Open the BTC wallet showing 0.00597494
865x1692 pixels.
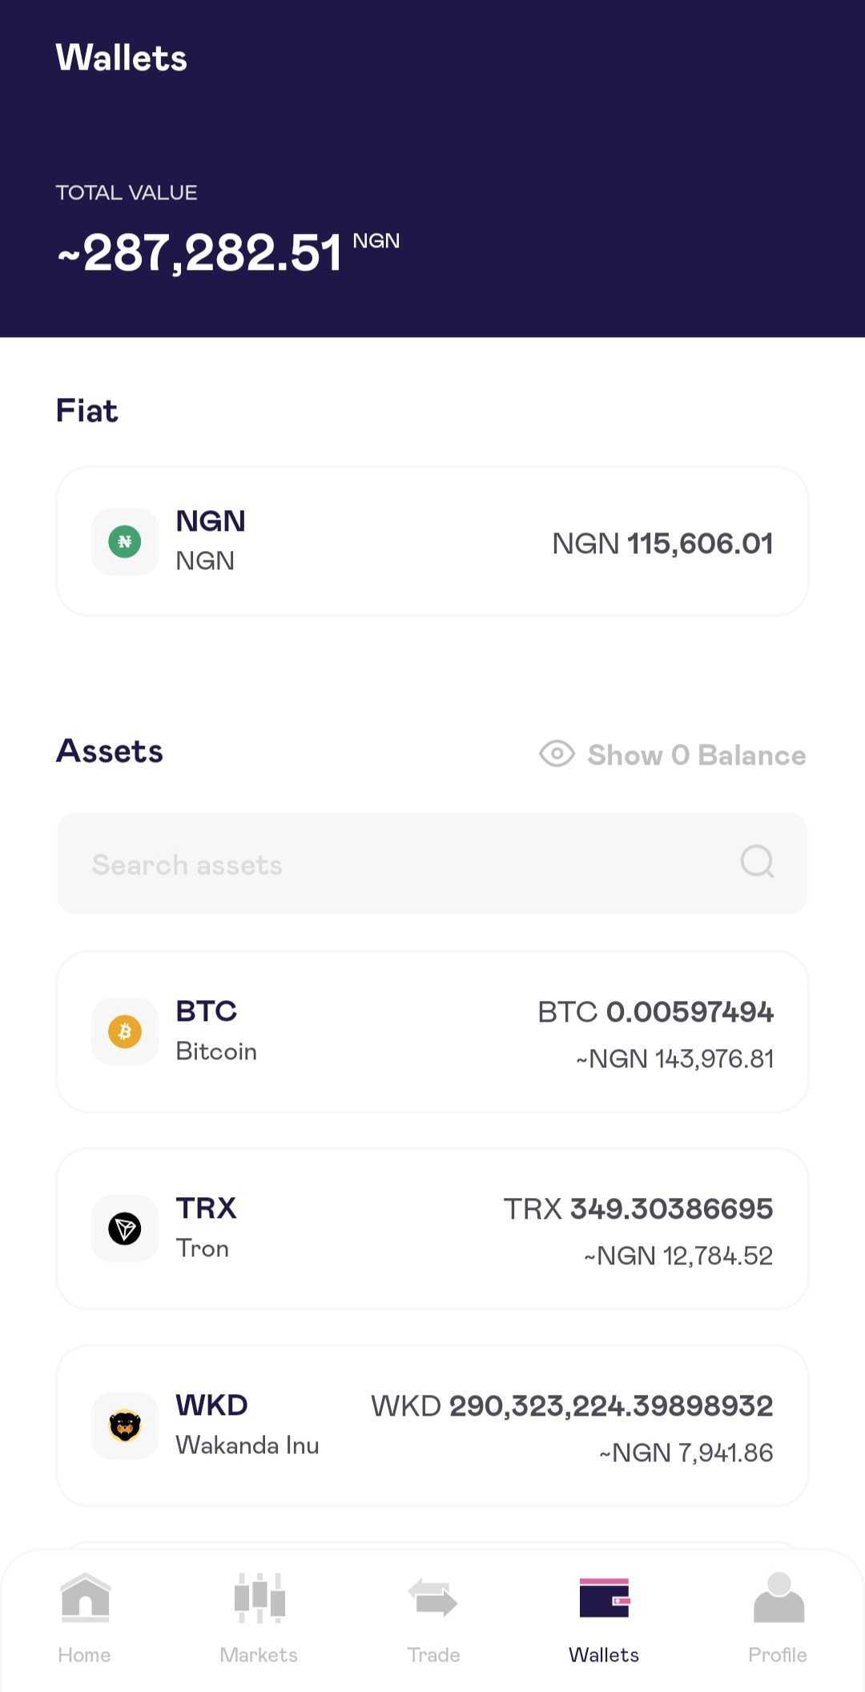pos(432,1031)
